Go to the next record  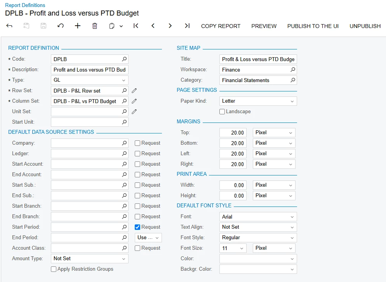point(170,26)
